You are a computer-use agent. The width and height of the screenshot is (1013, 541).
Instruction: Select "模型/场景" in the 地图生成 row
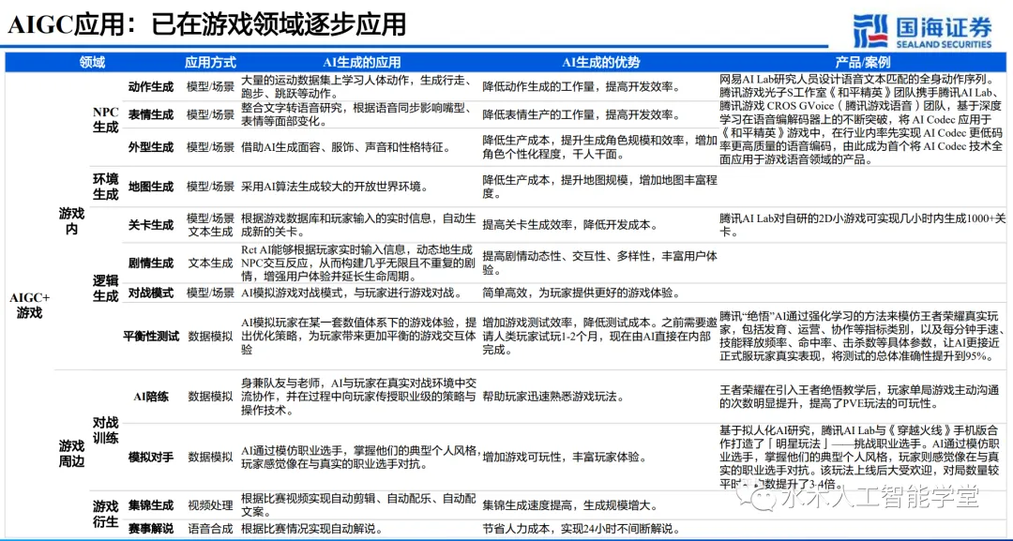point(211,187)
